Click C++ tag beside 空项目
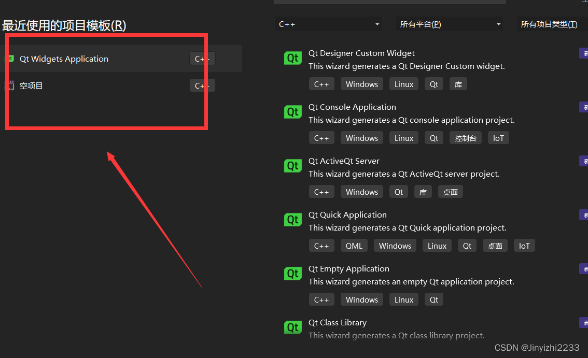Screen dimensions: 588x358 coord(202,85)
